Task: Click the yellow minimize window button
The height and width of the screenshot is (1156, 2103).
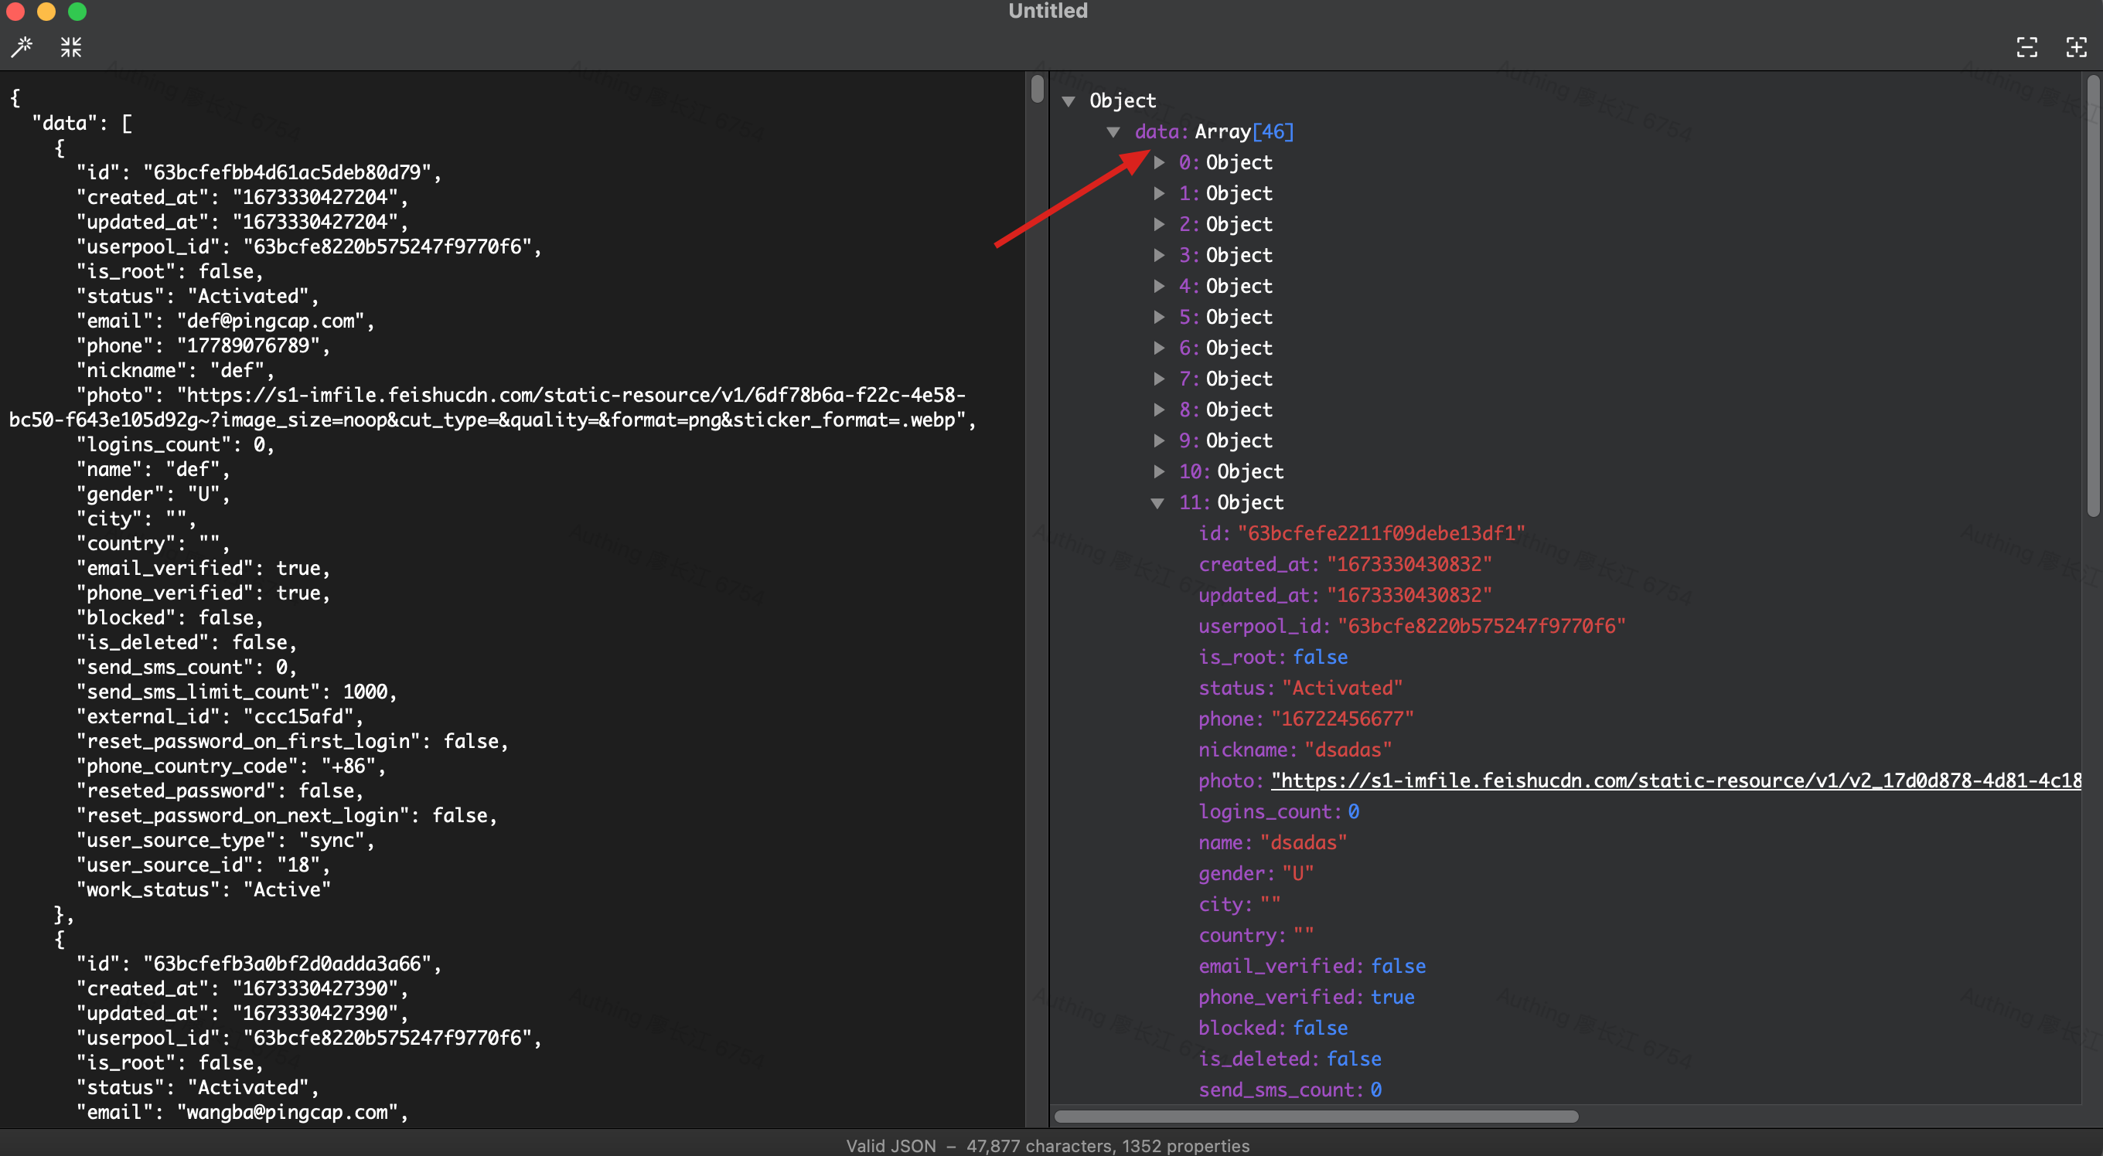Action: click(x=46, y=12)
